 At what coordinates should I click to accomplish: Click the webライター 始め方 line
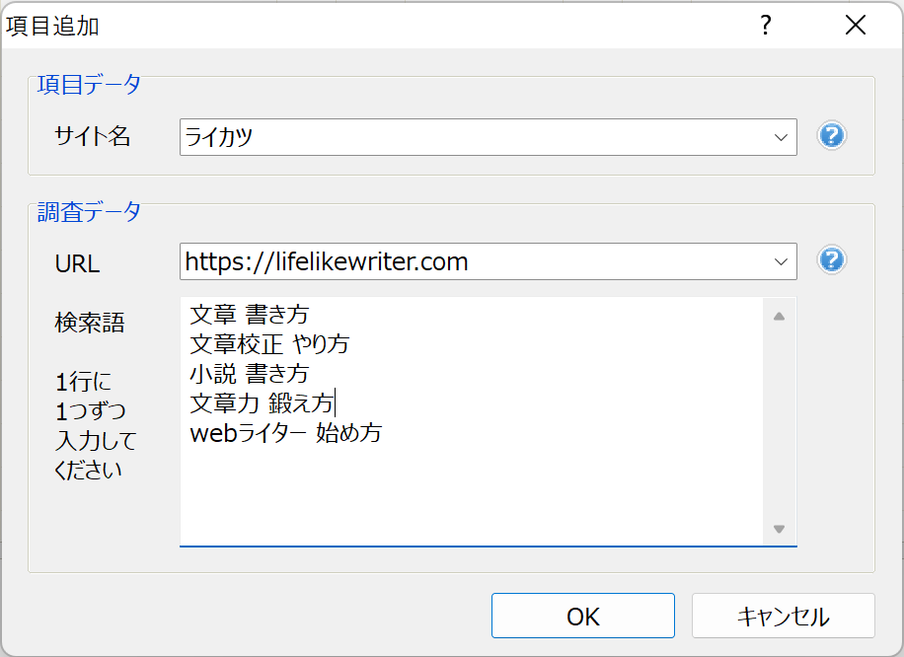[x=285, y=433]
